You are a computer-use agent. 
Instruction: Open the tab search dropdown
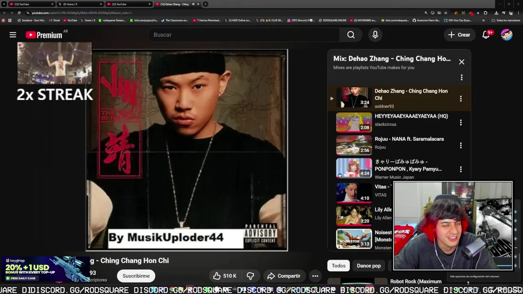tap(4, 4)
